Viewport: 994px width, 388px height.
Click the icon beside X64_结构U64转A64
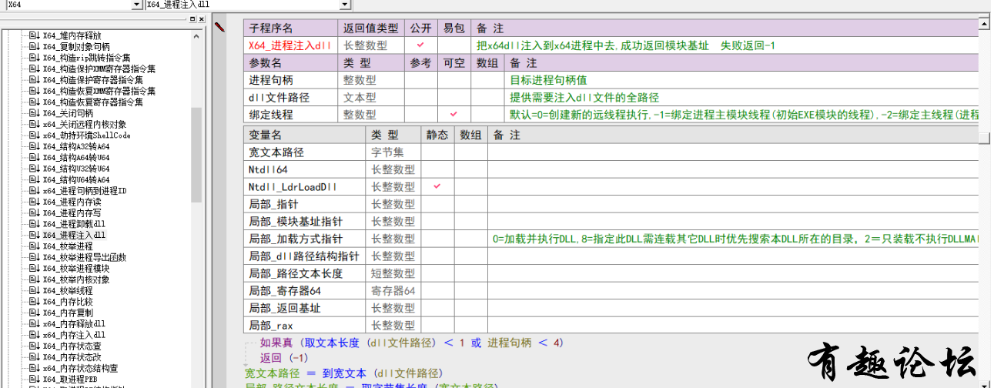point(34,179)
